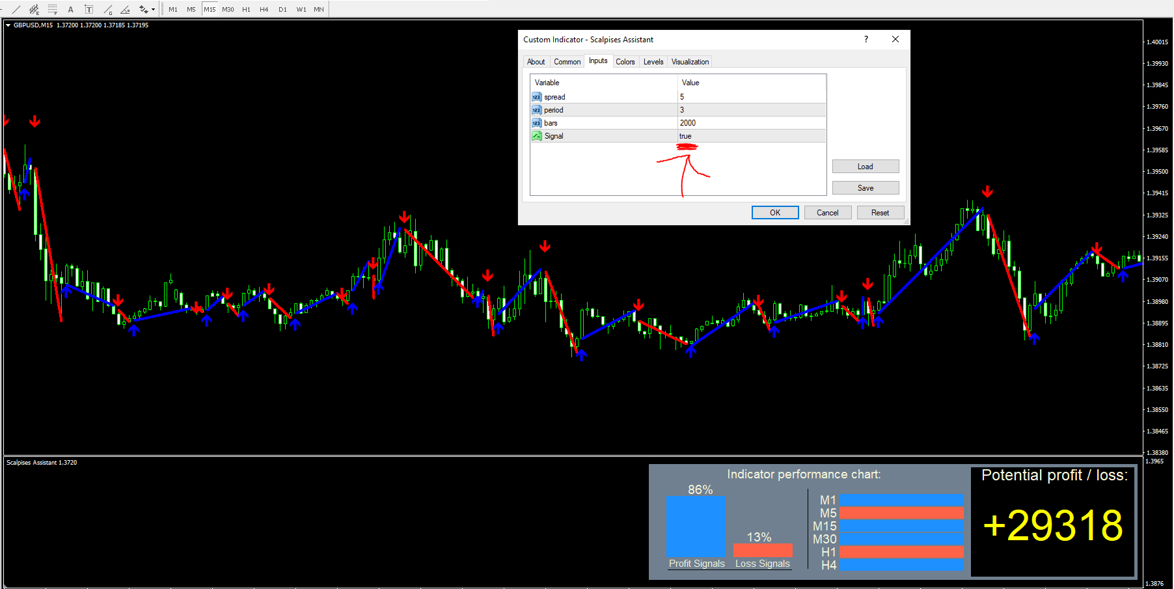This screenshot has width=1174, height=589.
Task: Select the bars variable row label
Action: 551,123
